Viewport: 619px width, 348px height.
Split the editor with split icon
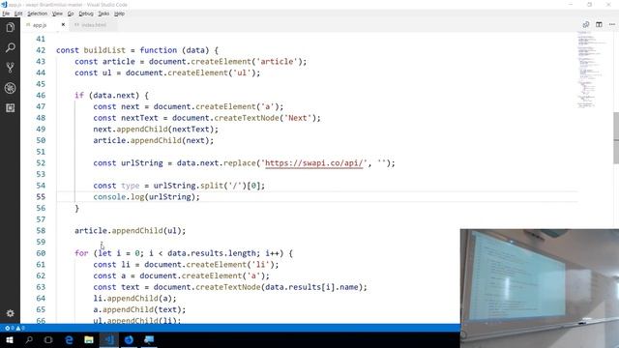[x=599, y=24]
